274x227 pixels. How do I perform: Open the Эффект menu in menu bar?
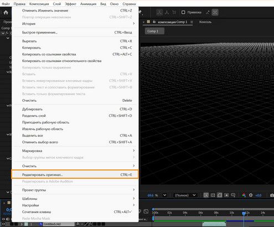click(70, 4)
